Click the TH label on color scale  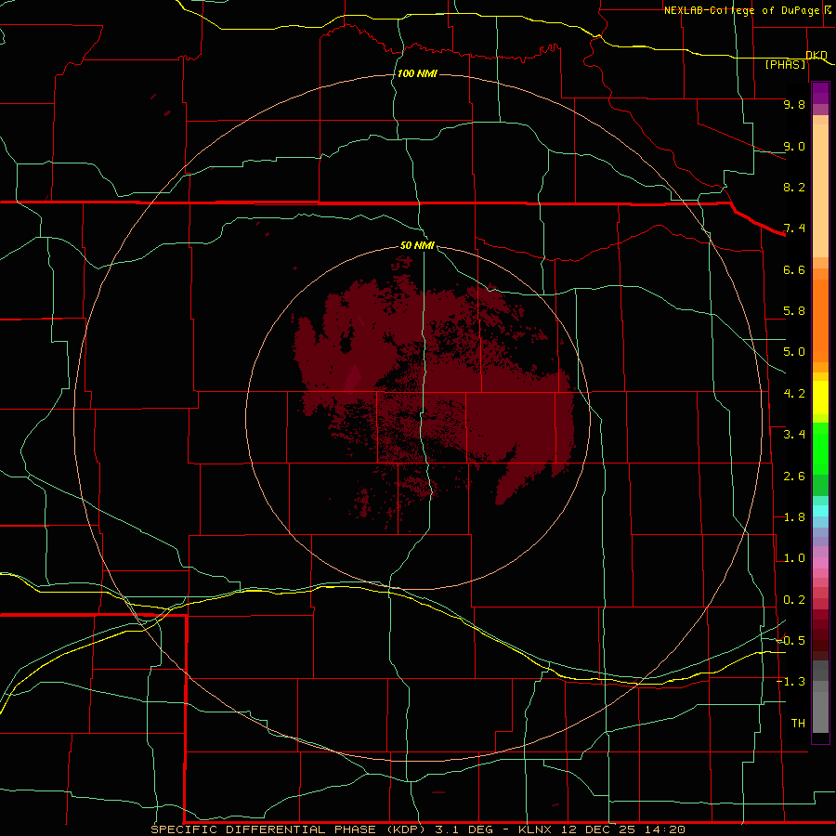click(798, 724)
